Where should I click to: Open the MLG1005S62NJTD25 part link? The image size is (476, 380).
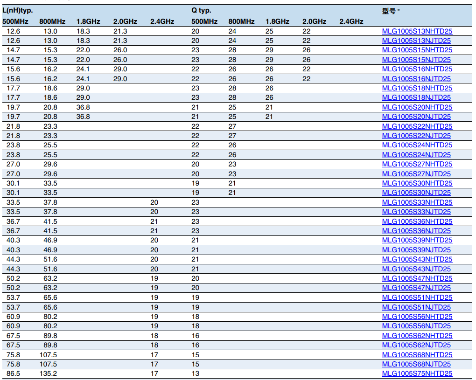click(416, 345)
